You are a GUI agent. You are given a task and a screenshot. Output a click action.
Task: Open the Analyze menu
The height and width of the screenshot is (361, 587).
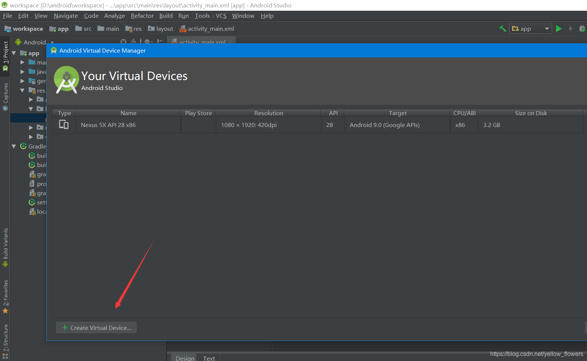click(115, 16)
